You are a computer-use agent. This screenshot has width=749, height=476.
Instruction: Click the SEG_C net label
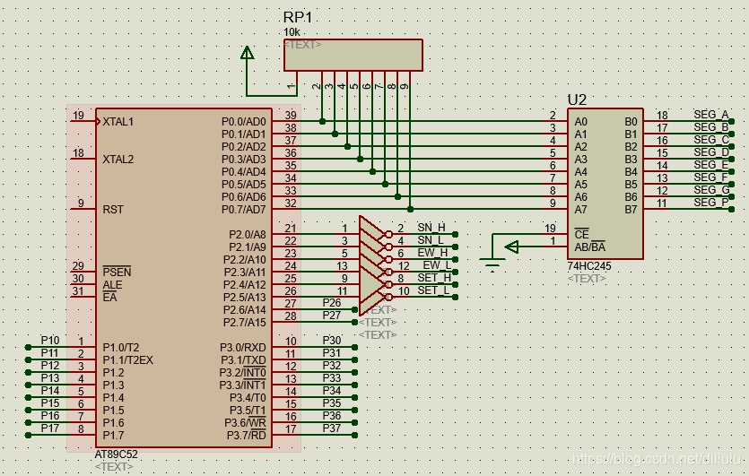710,140
